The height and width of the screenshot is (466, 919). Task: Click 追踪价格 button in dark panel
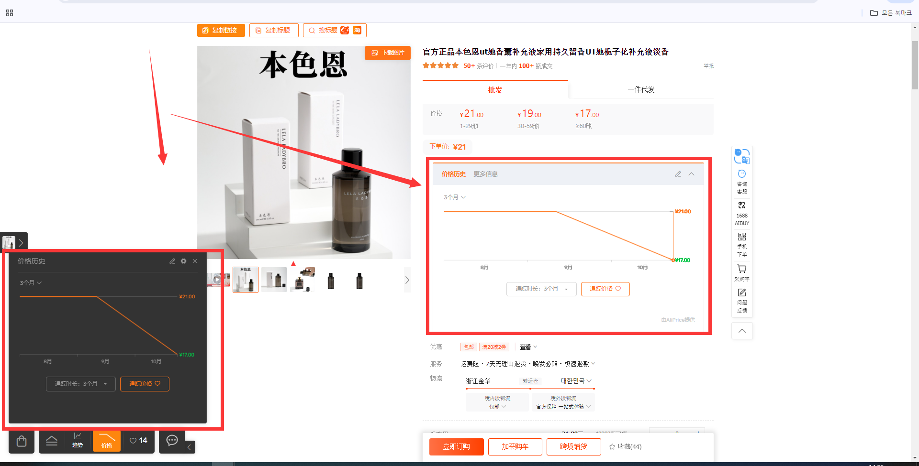(x=145, y=384)
